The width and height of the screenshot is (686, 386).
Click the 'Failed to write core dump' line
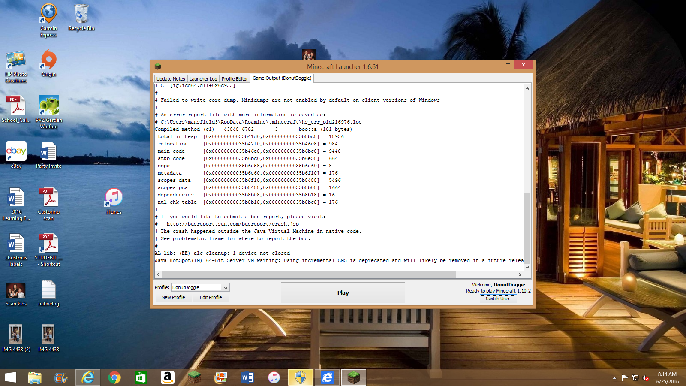coord(297,100)
